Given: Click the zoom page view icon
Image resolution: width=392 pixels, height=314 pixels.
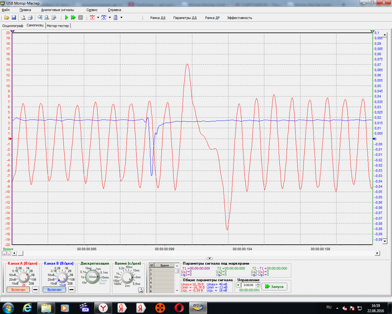Looking at the screenshot, I should (54, 18).
